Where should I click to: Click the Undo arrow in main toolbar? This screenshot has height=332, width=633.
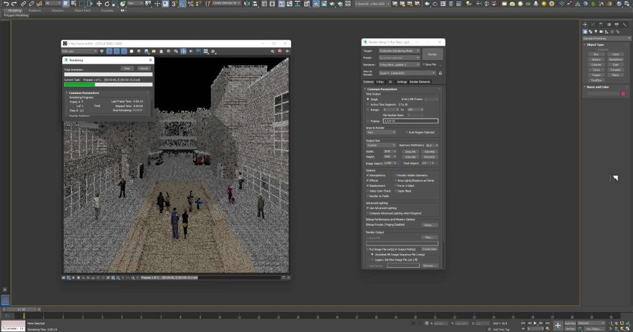pos(6,4)
